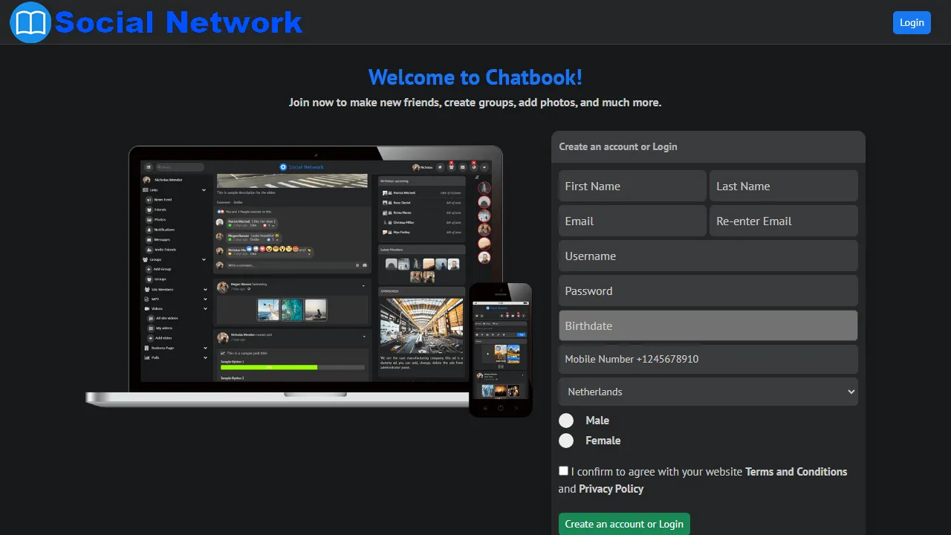
Task: Click the First Name input field
Action: click(632, 186)
